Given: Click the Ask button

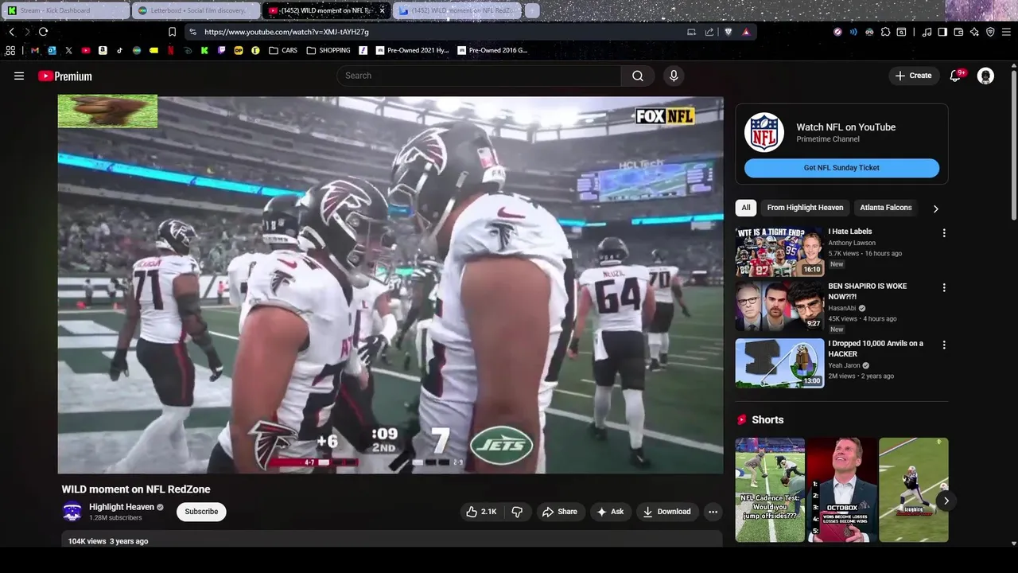Looking at the screenshot, I should [x=610, y=512].
